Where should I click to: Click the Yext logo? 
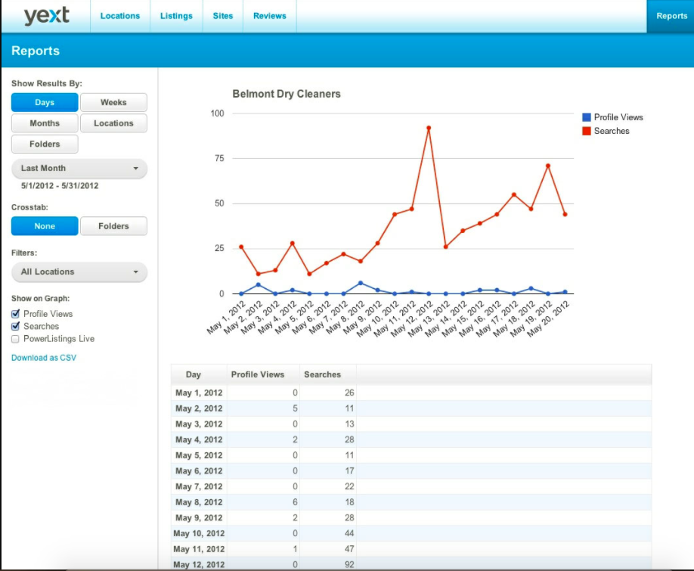tap(46, 16)
